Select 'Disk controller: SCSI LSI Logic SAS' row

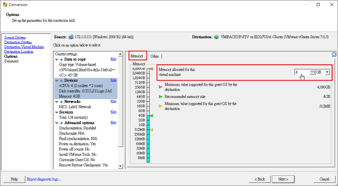point(85,91)
